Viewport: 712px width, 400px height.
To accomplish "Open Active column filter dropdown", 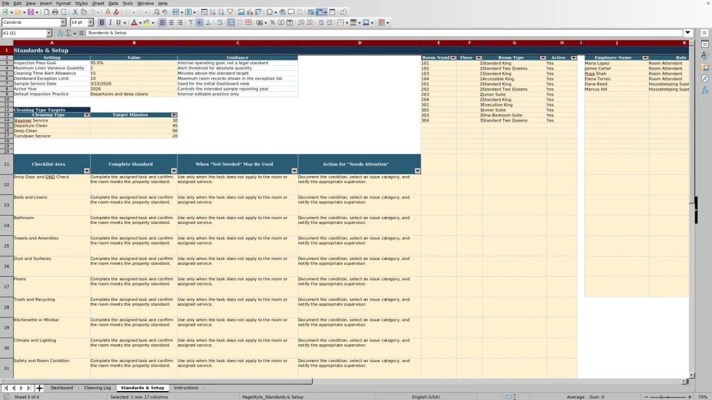I will 573,57.
